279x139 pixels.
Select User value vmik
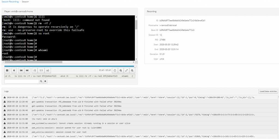(162, 59)
